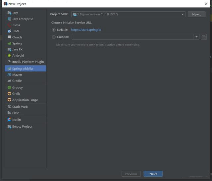The image size is (212, 181).
Task: Click the settings icon beside the Custom URL field
Action: [204, 37]
